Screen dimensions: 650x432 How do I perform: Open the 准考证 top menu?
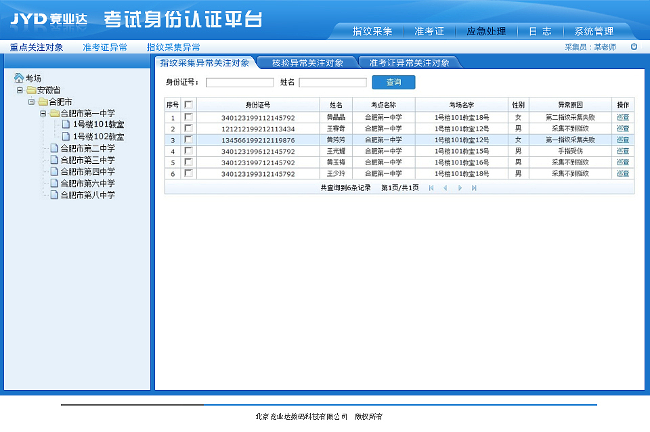coord(429,31)
